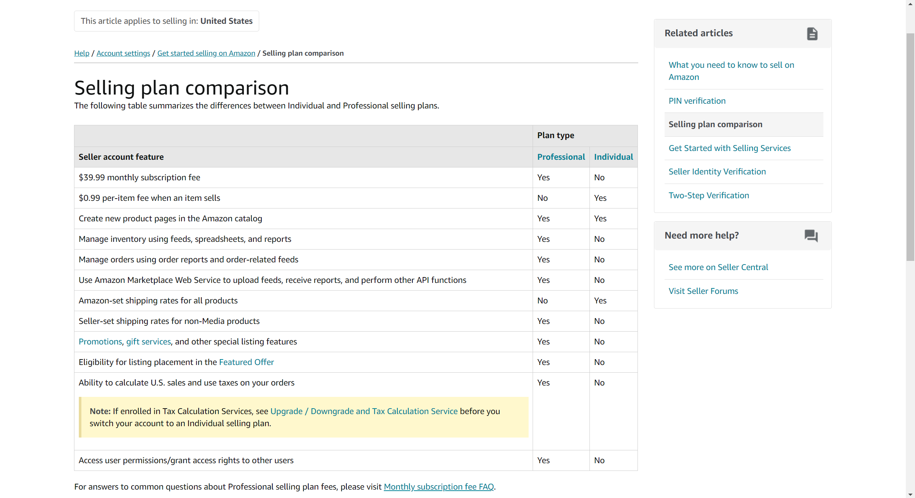Click the Professional plan column link

coord(561,157)
